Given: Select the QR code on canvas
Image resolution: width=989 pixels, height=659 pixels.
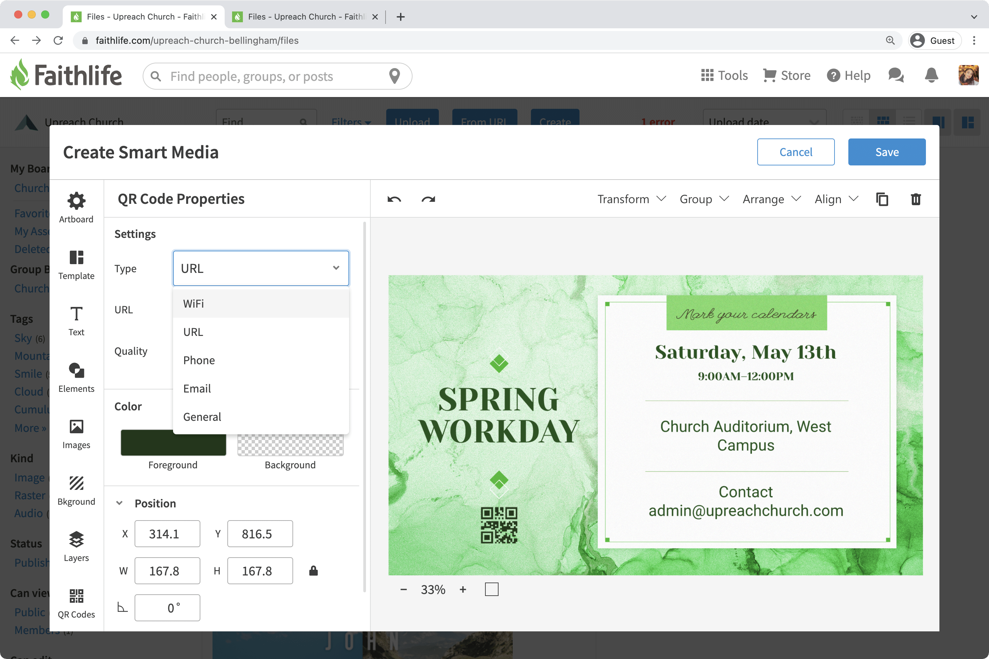Looking at the screenshot, I should tap(499, 525).
